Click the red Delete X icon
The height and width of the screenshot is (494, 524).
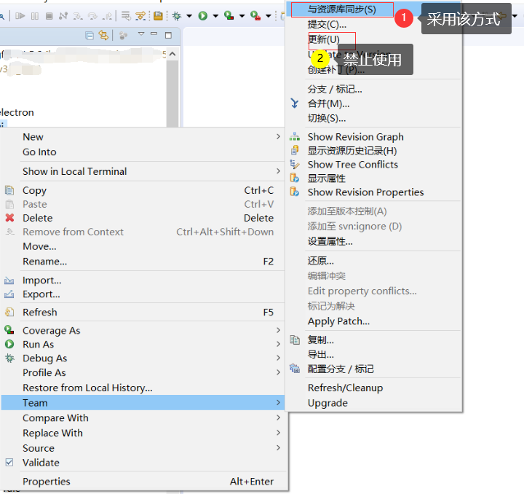[9, 218]
